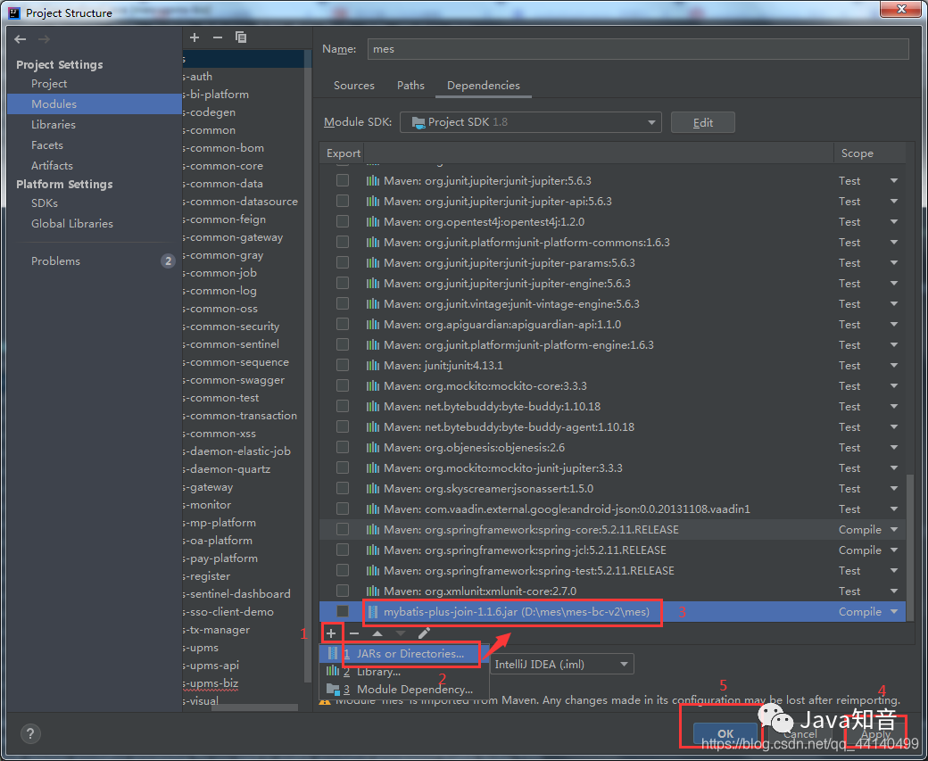Tick export checkbox for spring-jcl:5.2.11.RELEASE
This screenshot has width=928, height=761.
(x=343, y=550)
